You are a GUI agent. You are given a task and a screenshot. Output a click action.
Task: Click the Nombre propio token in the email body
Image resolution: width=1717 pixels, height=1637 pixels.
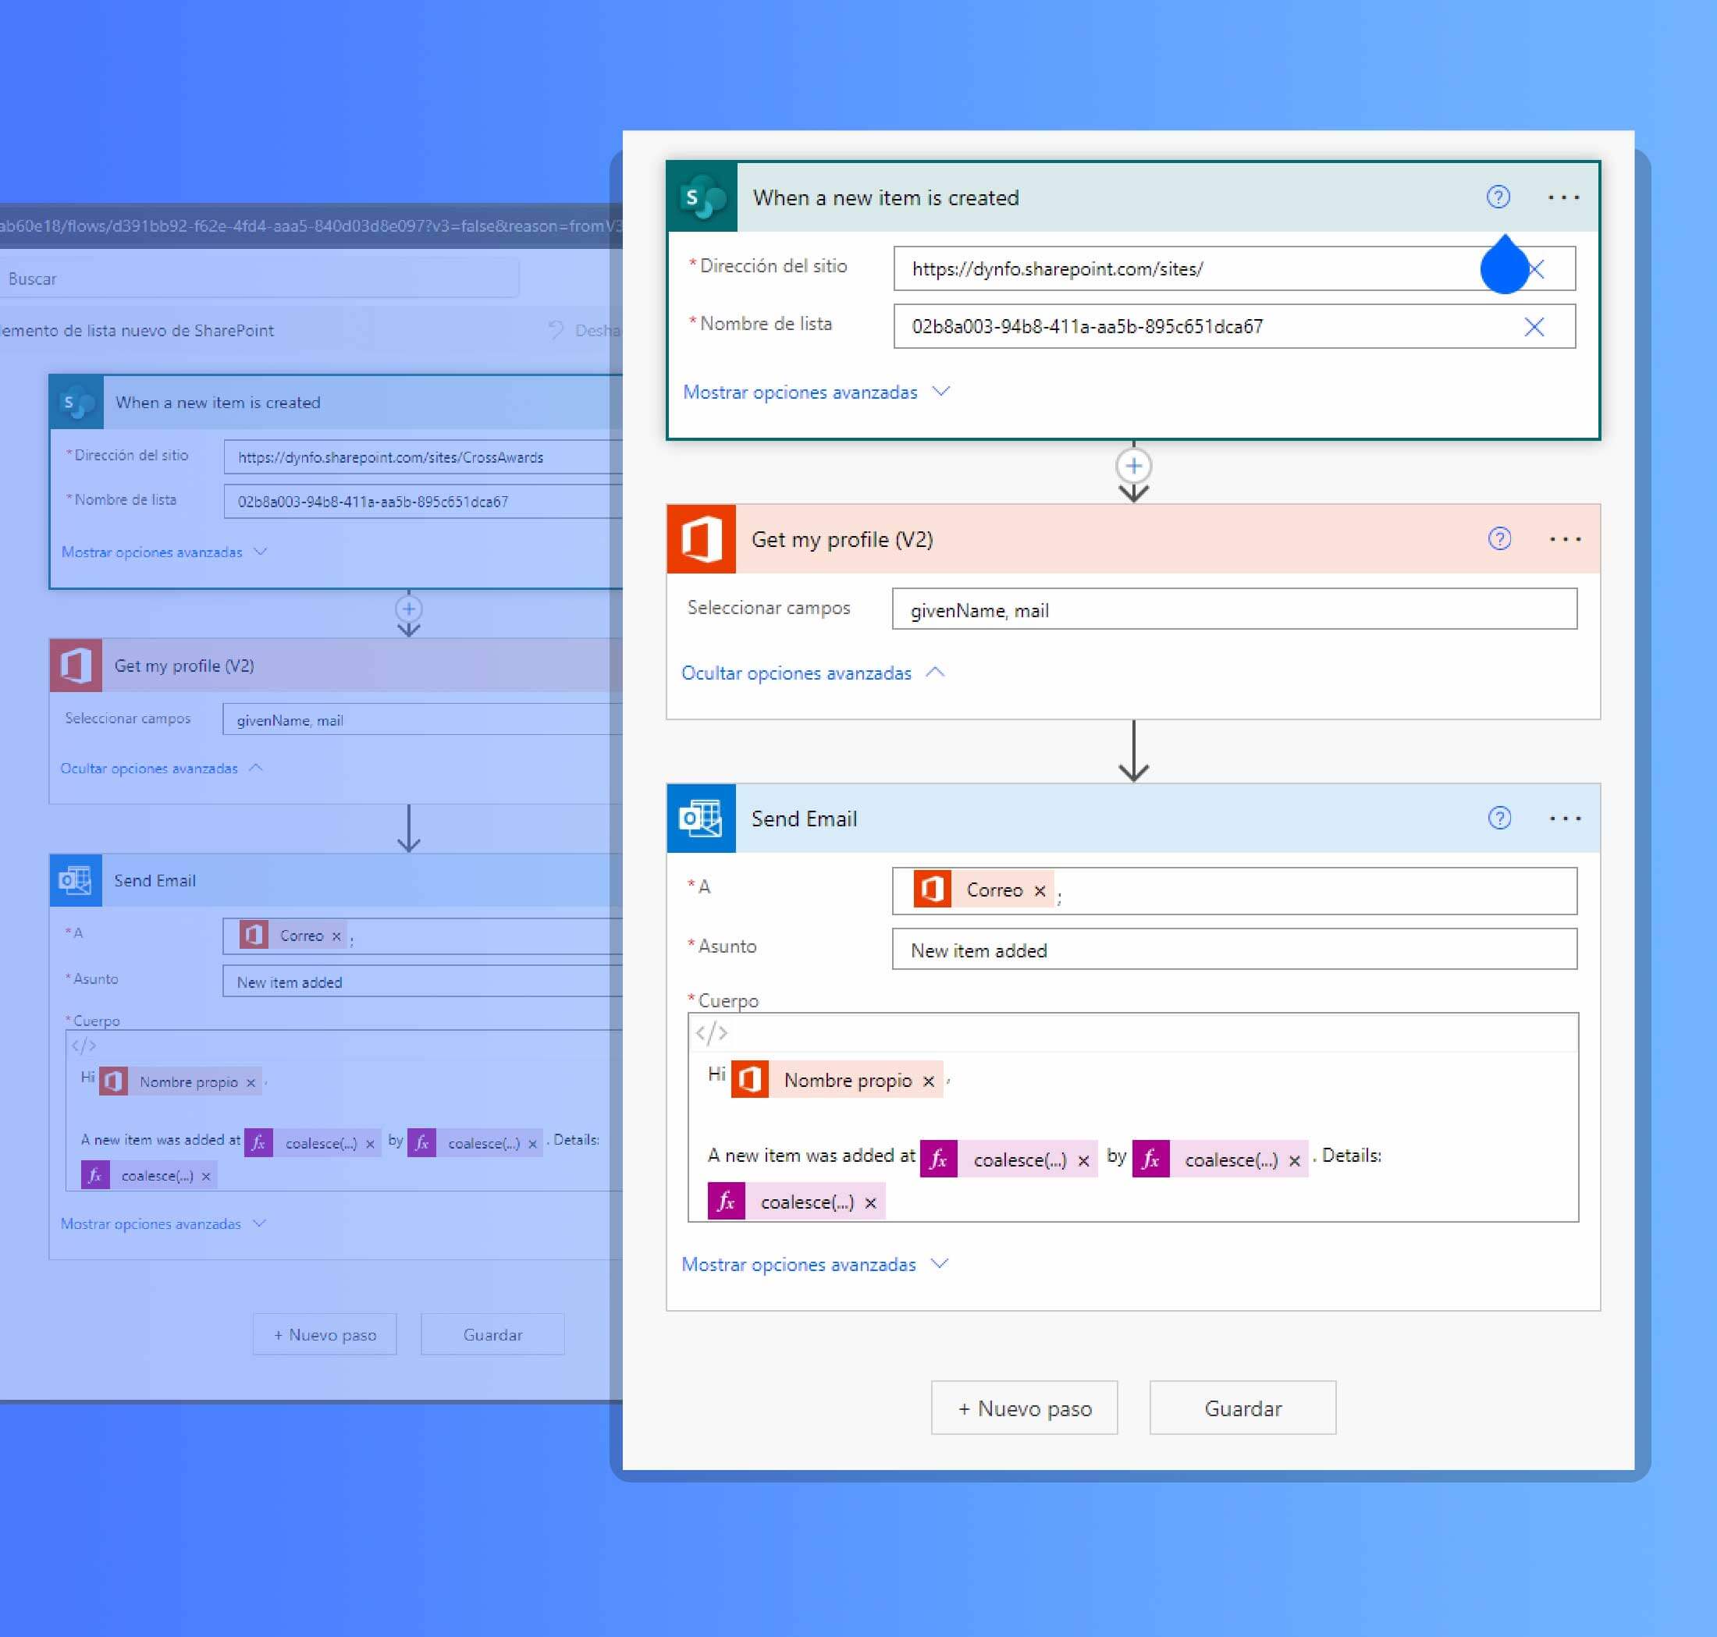click(838, 1081)
